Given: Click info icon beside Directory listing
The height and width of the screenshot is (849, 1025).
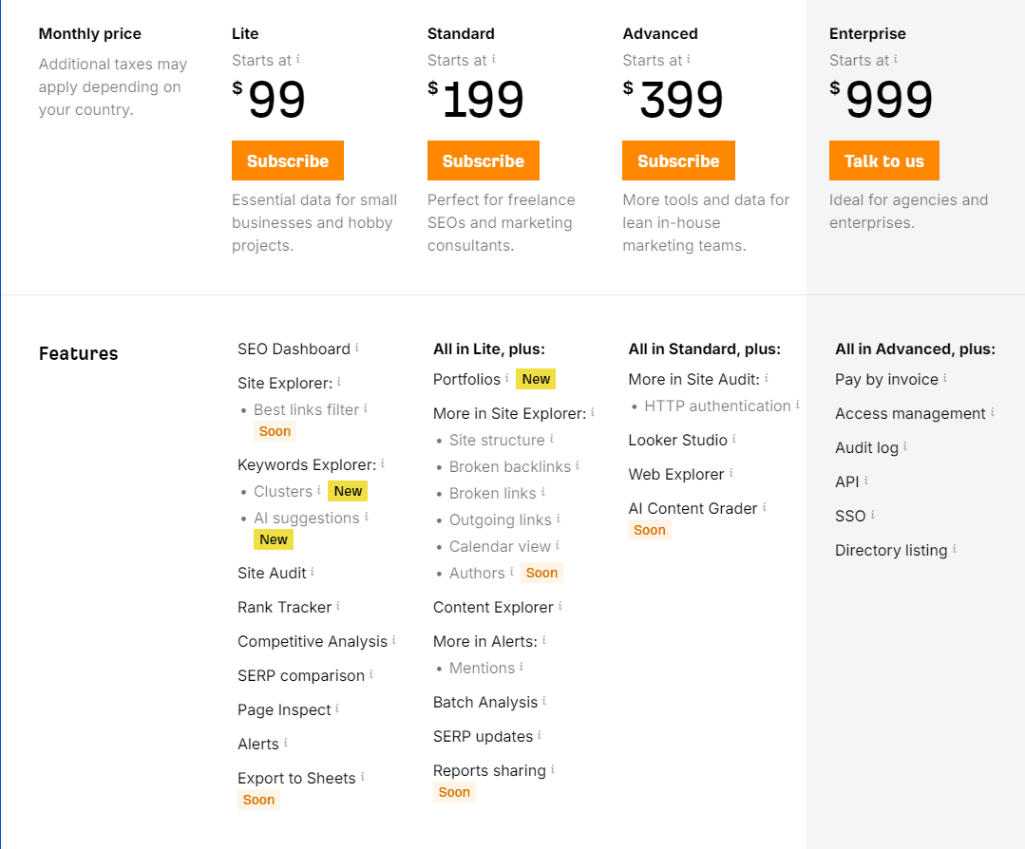Looking at the screenshot, I should click(955, 549).
